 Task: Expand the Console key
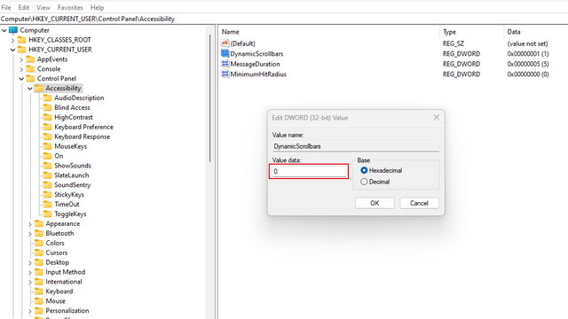tap(21, 69)
